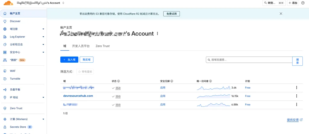Switch to the 开发人员平台 tab

81,46
